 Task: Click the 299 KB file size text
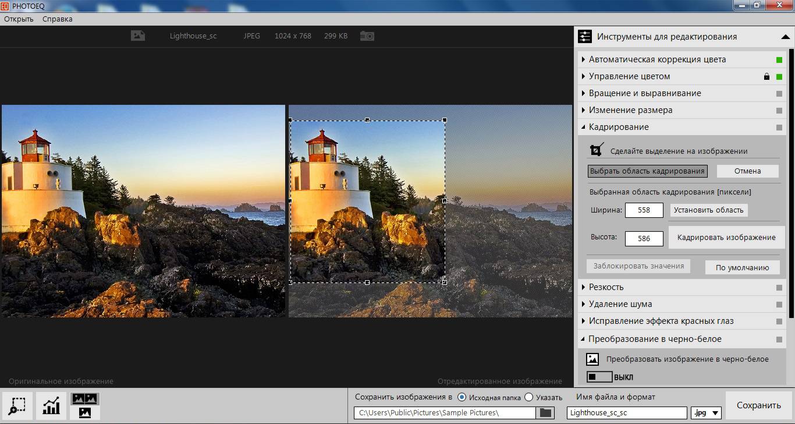pos(336,36)
